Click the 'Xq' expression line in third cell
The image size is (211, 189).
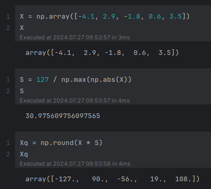pyautogui.click(x=24, y=154)
